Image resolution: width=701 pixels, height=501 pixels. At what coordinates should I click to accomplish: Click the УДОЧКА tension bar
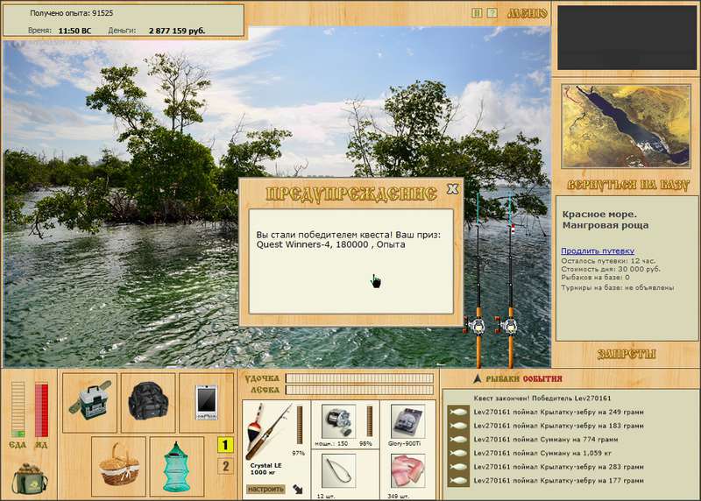pos(359,378)
